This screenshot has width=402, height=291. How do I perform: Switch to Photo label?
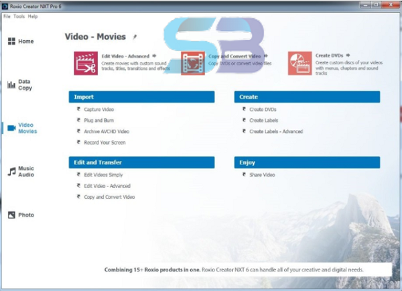click(x=26, y=215)
